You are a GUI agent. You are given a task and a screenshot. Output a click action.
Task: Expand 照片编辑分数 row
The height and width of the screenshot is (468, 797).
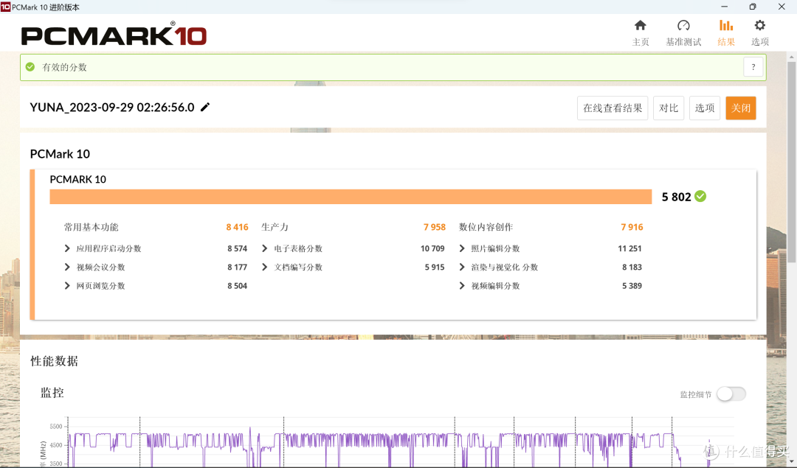click(461, 248)
